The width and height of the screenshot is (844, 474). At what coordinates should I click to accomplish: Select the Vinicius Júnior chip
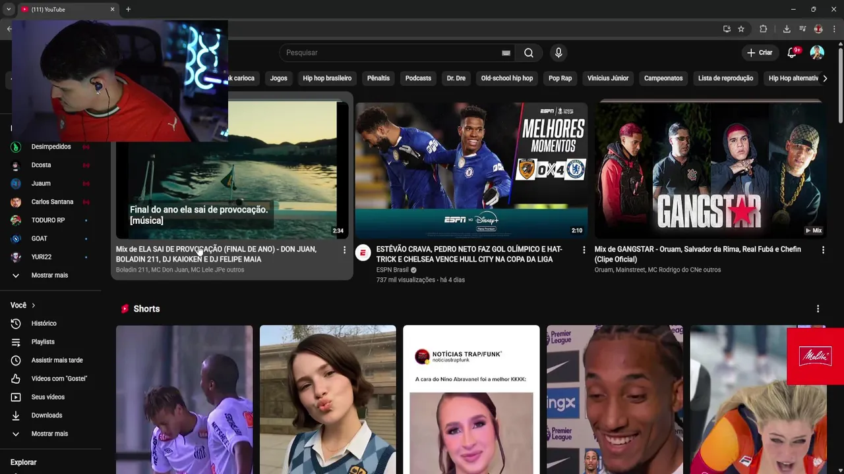tap(608, 78)
